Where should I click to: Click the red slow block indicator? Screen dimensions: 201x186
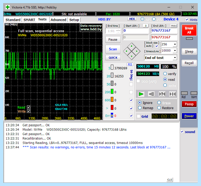point(112,107)
